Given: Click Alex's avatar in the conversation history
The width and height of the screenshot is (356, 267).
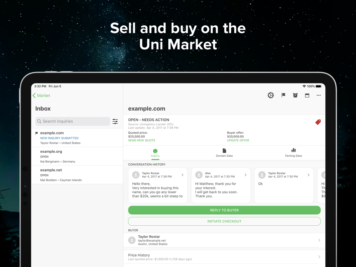Looking at the screenshot, I should pos(199,175).
